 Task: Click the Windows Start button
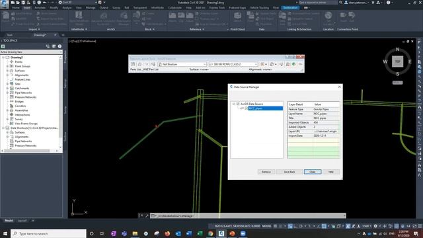click(5, 233)
